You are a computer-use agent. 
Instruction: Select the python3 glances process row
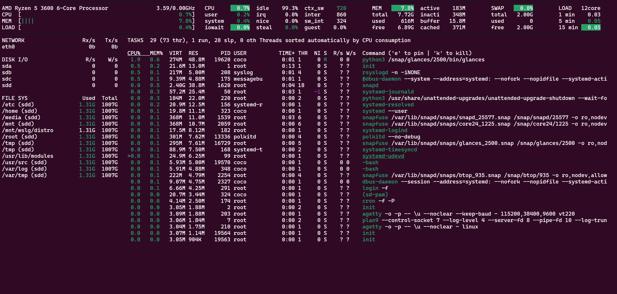coord(418,59)
